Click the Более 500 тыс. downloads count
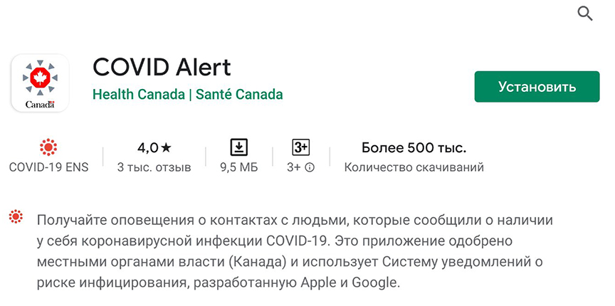The width and height of the screenshot is (615, 306). [414, 148]
